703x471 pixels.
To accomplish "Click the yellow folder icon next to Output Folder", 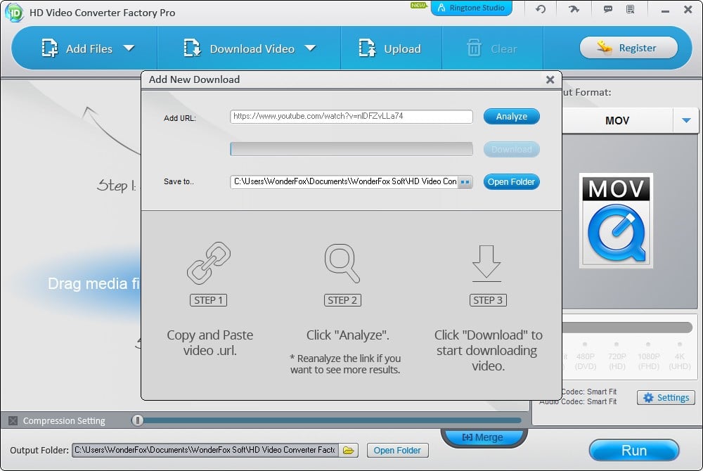I will [349, 450].
